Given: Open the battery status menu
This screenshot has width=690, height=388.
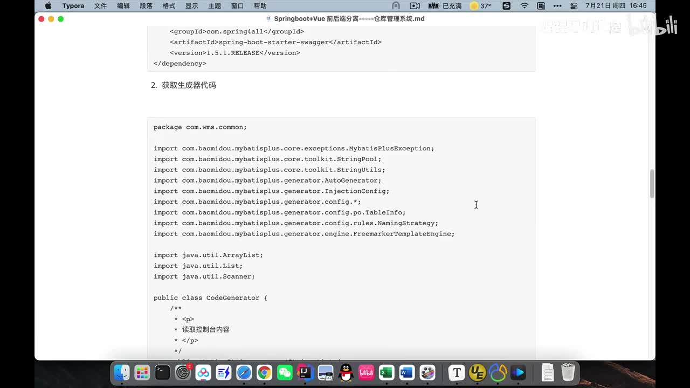Looking at the screenshot, I should tap(445, 6).
